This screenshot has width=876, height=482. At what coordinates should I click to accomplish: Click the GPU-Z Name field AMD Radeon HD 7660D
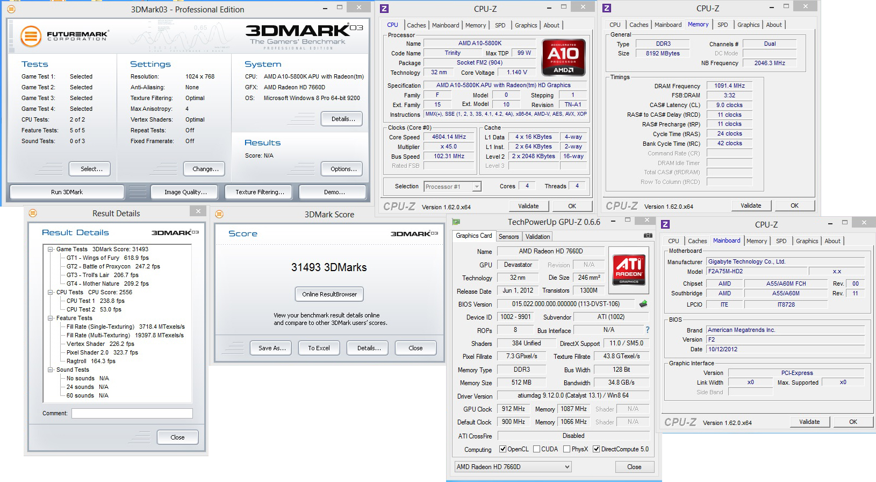pyautogui.click(x=550, y=251)
